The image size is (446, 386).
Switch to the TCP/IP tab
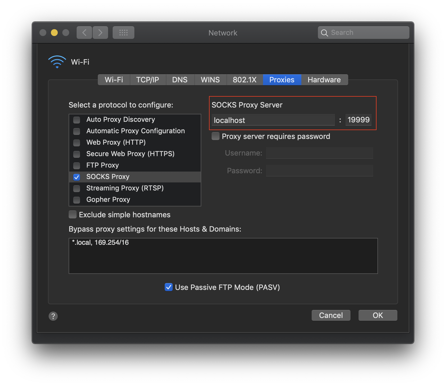click(x=148, y=80)
